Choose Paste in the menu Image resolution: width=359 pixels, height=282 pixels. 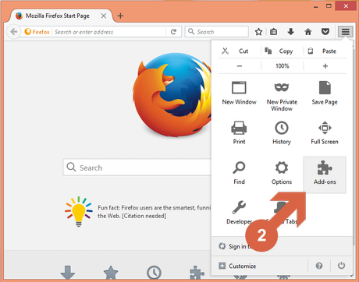click(325, 51)
